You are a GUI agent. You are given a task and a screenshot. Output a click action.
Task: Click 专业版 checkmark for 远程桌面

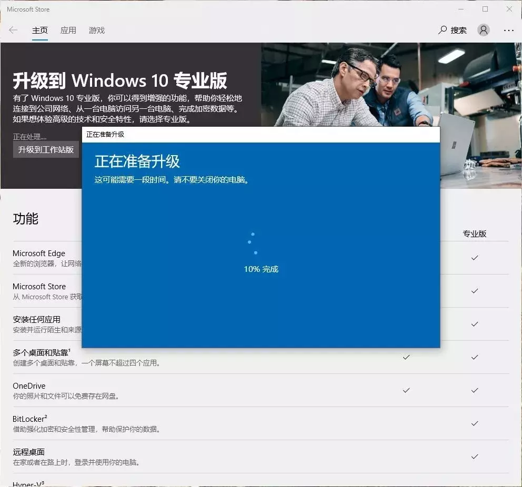475,456
